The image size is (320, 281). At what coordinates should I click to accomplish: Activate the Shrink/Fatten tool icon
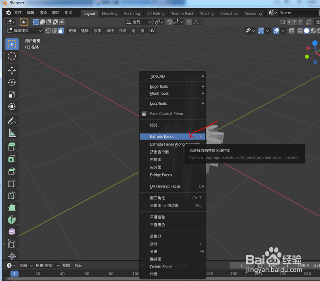(12, 256)
